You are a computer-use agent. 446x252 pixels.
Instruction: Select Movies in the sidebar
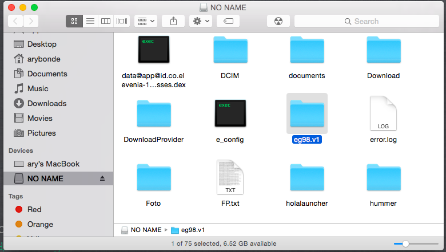(33, 118)
